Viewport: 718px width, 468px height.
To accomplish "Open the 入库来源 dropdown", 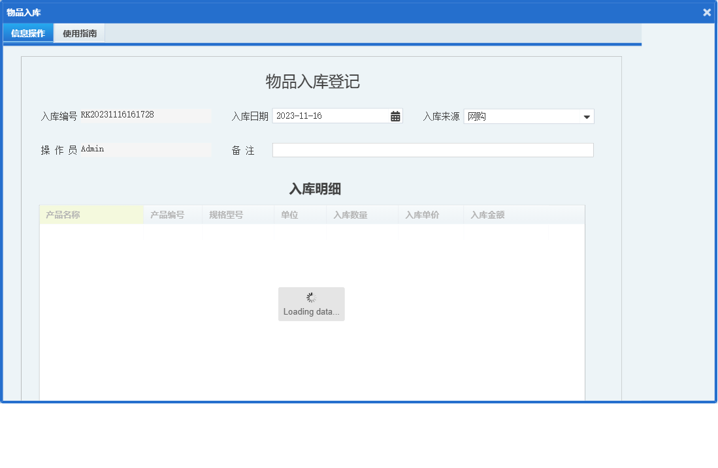I will [x=529, y=116].
